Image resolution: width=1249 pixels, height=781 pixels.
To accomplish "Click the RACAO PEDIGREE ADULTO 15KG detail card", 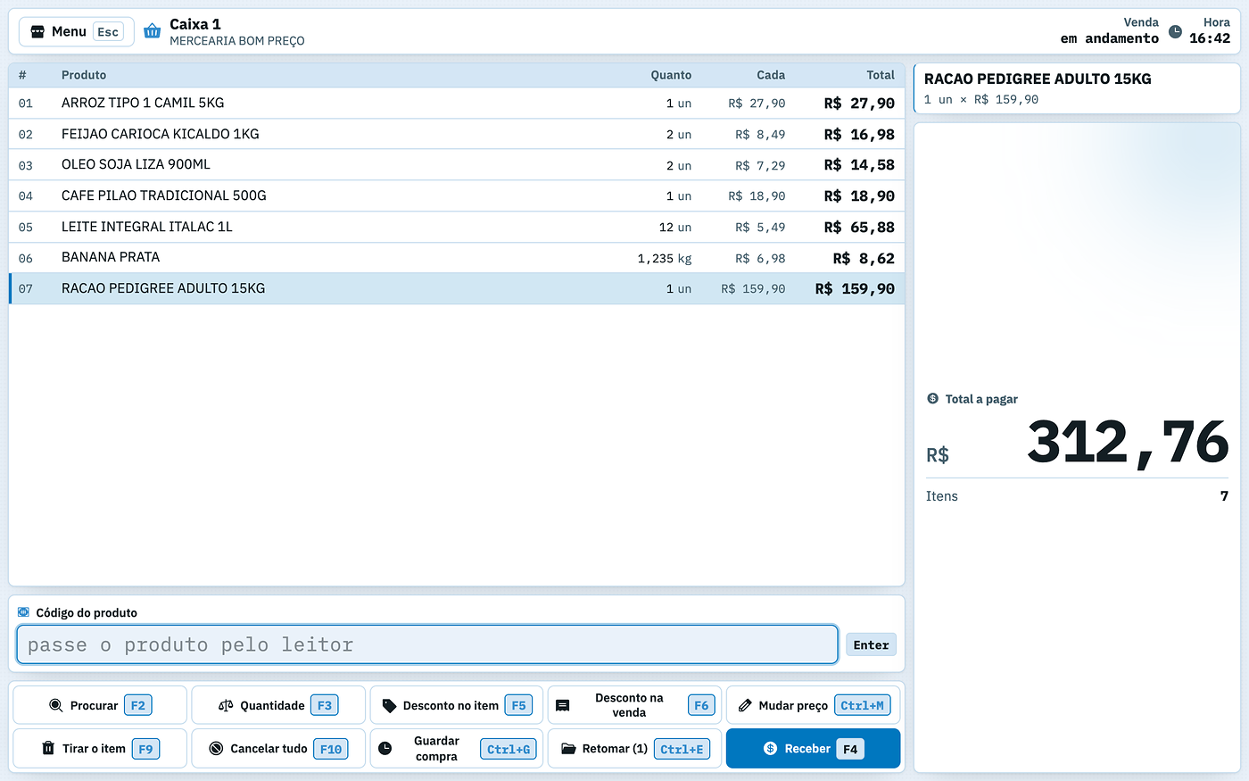I will point(1077,88).
